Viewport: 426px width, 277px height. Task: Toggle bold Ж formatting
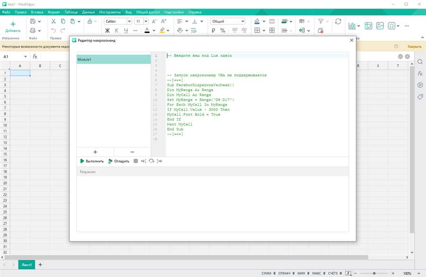point(107,31)
